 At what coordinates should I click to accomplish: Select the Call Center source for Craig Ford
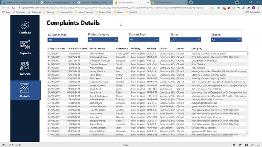tap(165, 89)
